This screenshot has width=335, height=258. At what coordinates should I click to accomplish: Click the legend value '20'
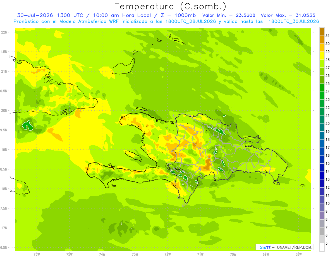point(328,124)
